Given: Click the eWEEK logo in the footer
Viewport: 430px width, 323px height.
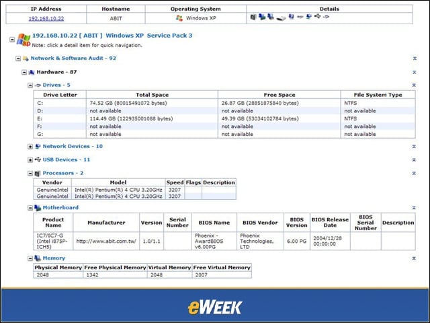Looking at the screenshot, I should (x=215, y=308).
